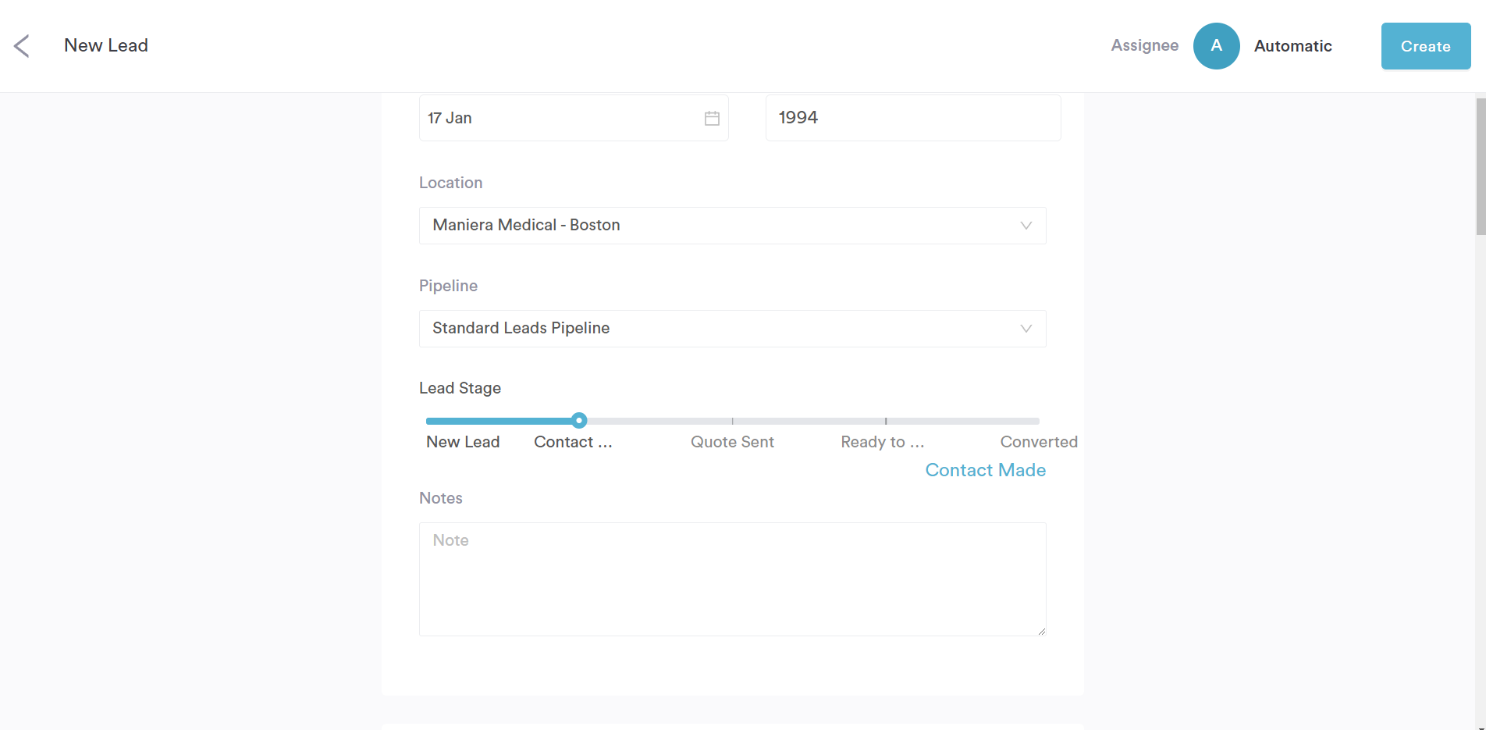Image resolution: width=1486 pixels, height=730 pixels.
Task: Select the Automatic assignee label
Action: (1292, 46)
